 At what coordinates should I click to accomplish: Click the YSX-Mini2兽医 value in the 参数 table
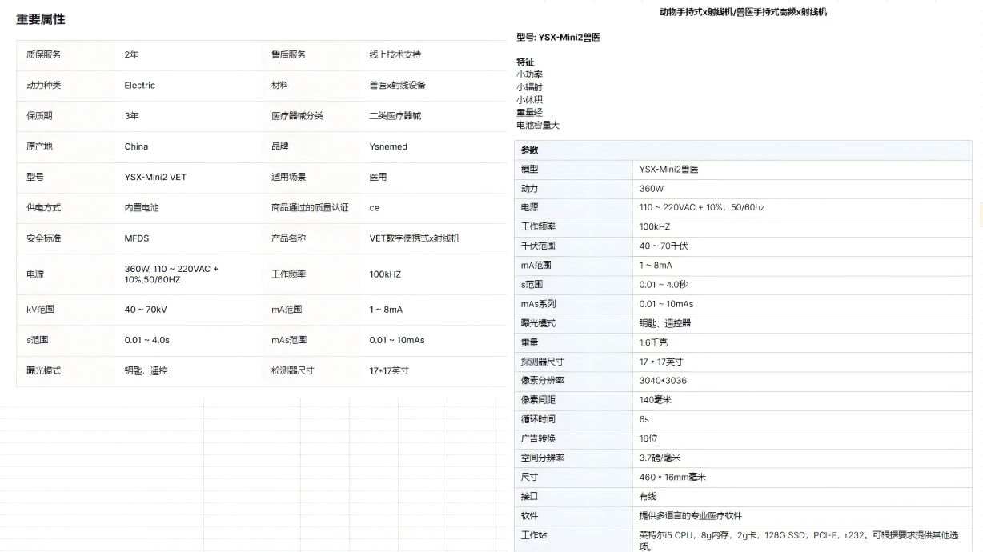pyautogui.click(x=669, y=170)
